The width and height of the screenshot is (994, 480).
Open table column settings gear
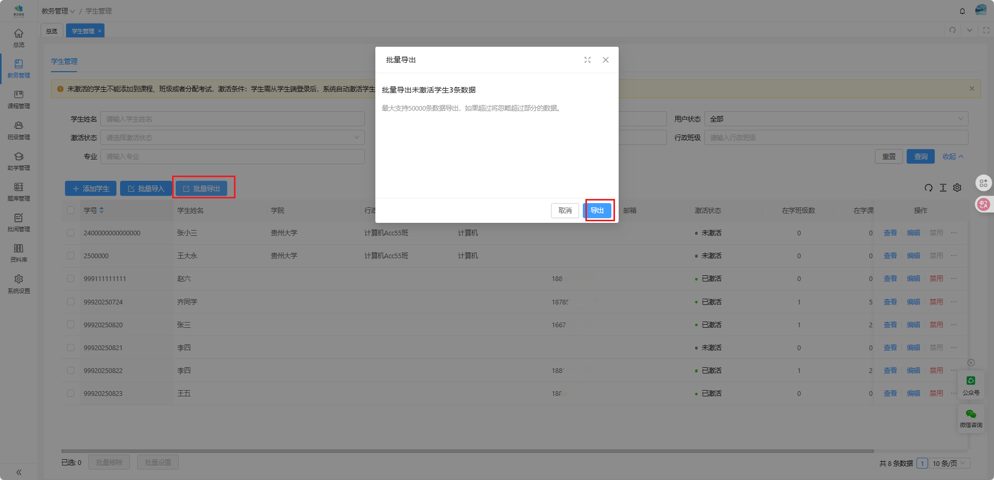coord(957,188)
